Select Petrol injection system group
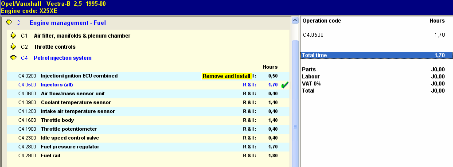 click(x=62, y=58)
